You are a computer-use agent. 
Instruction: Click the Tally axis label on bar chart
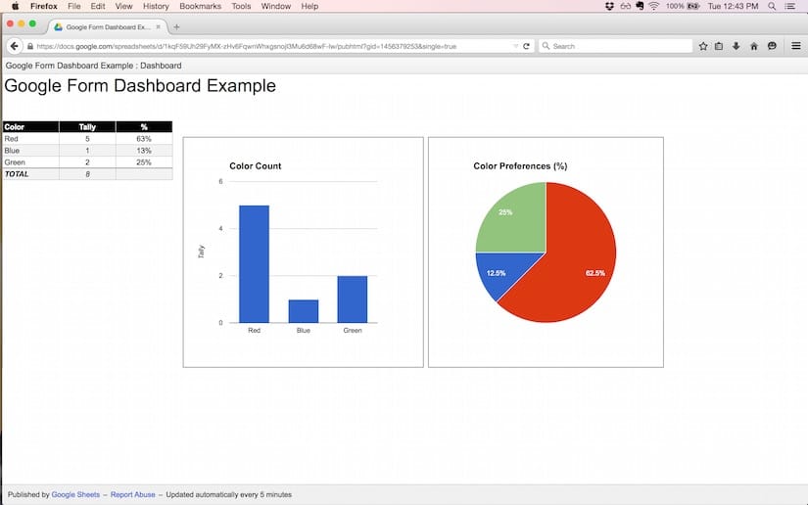202,252
